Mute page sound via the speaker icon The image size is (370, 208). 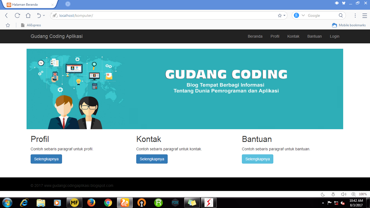click(343, 194)
